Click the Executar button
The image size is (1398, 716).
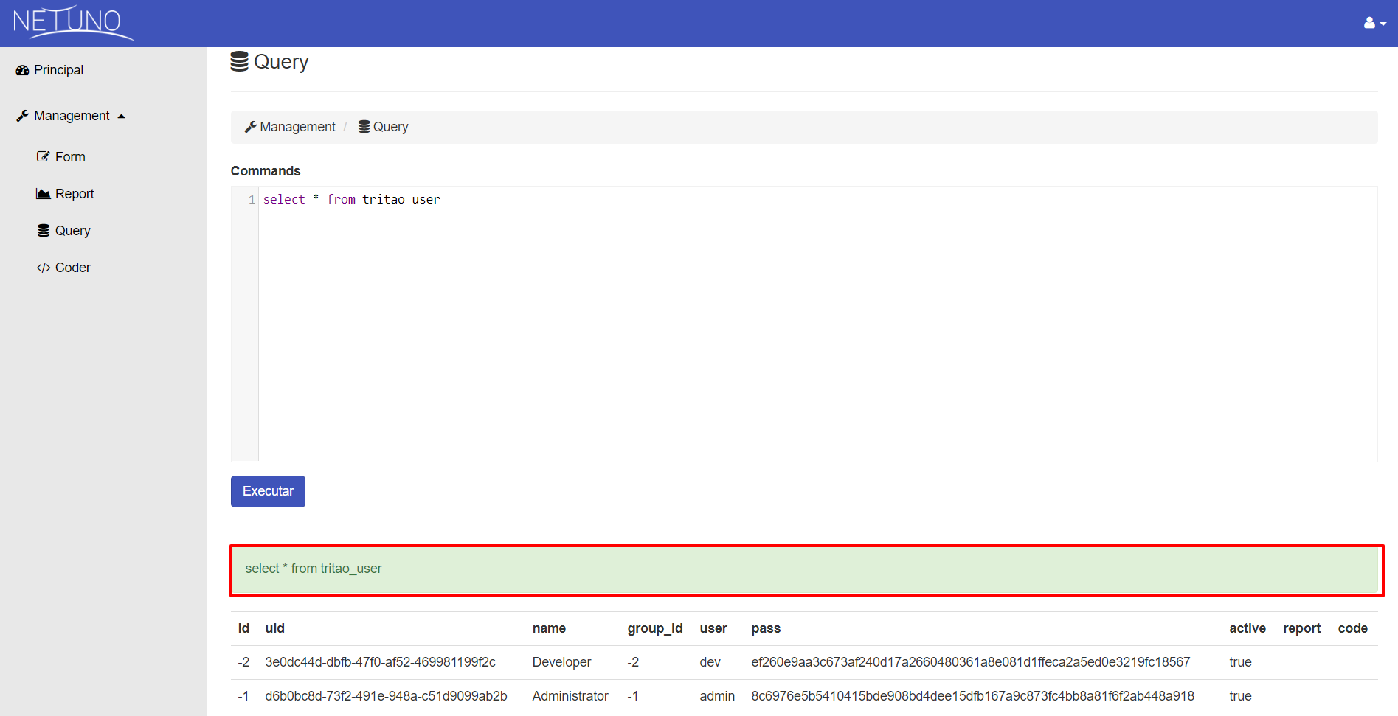pyautogui.click(x=268, y=491)
